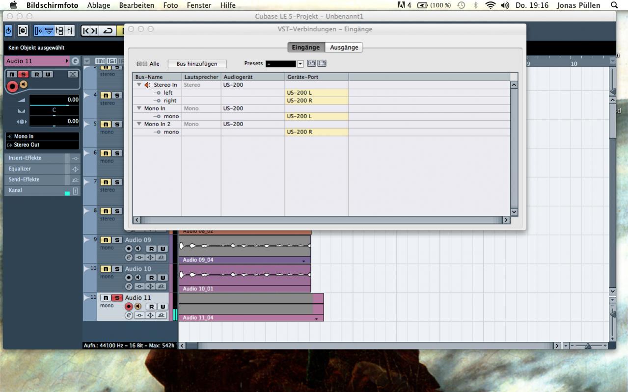
Task: Click the Activate Project power icon
Action: point(8,31)
